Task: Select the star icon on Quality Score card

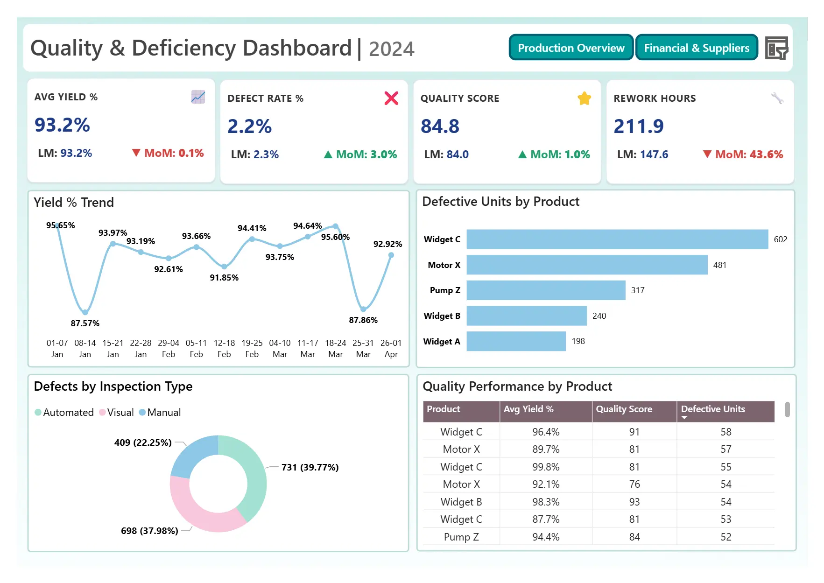Action: tap(584, 98)
